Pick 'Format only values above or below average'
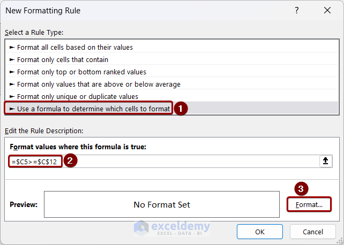Image resolution: width=344 pixels, height=245 pixels. point(99,84)
